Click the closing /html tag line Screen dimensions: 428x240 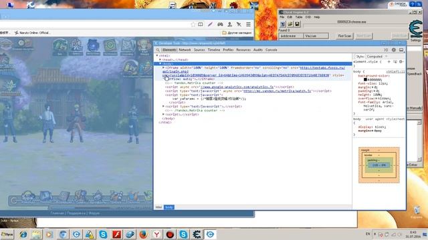coord(165,123)
